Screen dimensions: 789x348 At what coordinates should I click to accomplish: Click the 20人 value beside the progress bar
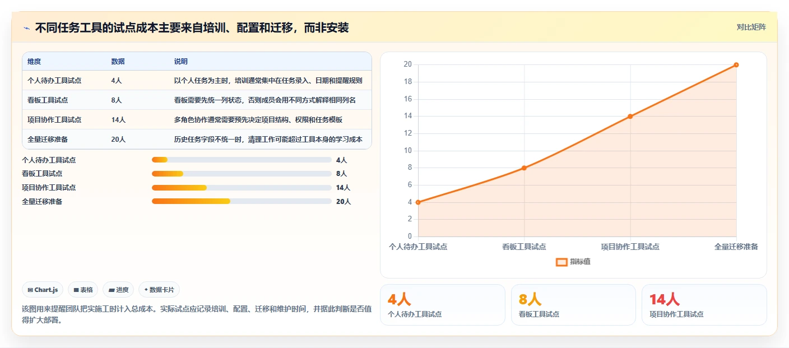click(344, 202)
